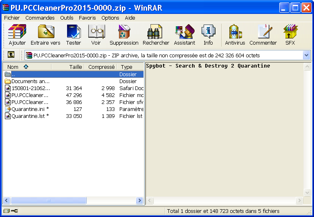Click the Extraire vers toolbar icon
Screen dimensions: 314x217
pyautogui.click(x=46, y=32)
